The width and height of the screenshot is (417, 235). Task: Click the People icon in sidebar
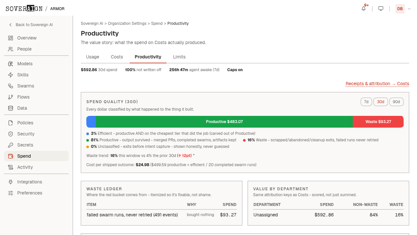tap(11, 49)
